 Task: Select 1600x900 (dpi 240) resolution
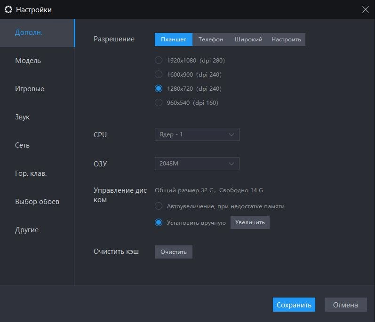[159, 74]
